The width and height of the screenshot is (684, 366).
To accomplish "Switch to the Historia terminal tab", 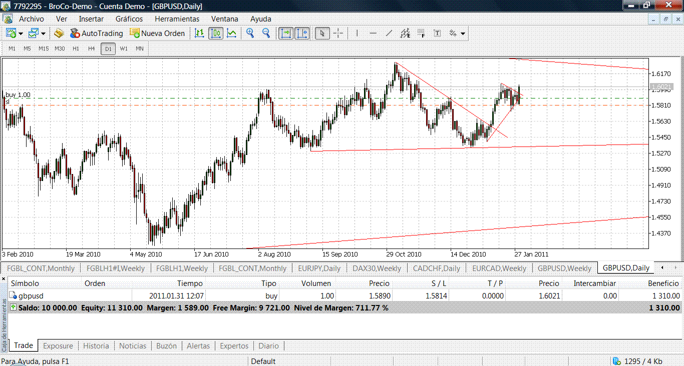I will pyautogui.click(x=96, y=345).
